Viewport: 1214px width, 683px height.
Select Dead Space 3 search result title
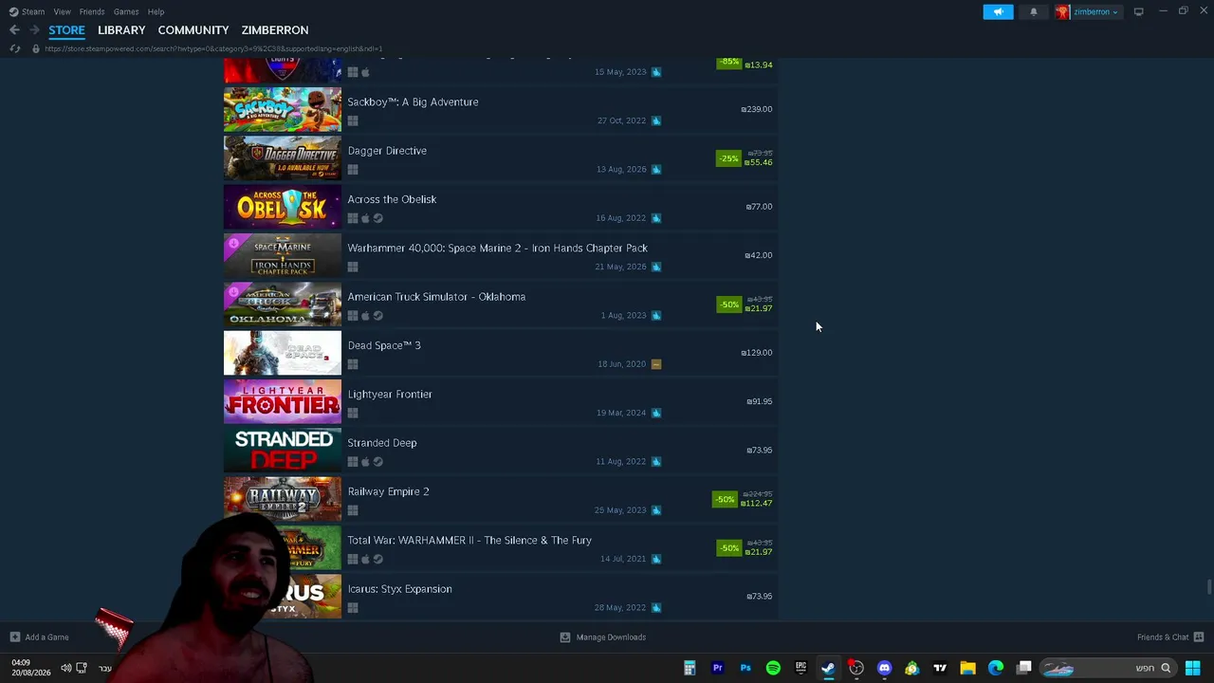point(384,345)
